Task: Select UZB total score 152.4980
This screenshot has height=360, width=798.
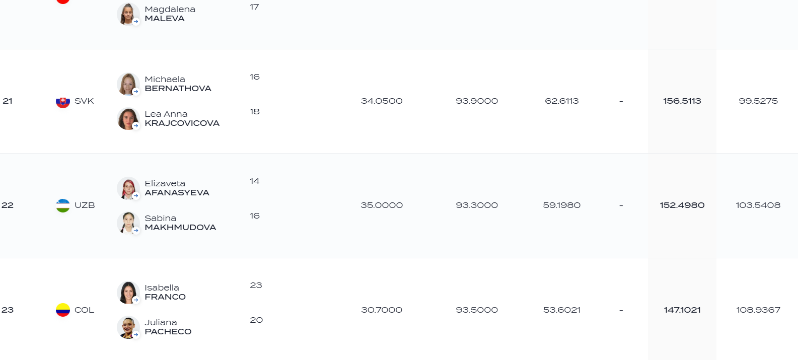Action: pos(682,205)
